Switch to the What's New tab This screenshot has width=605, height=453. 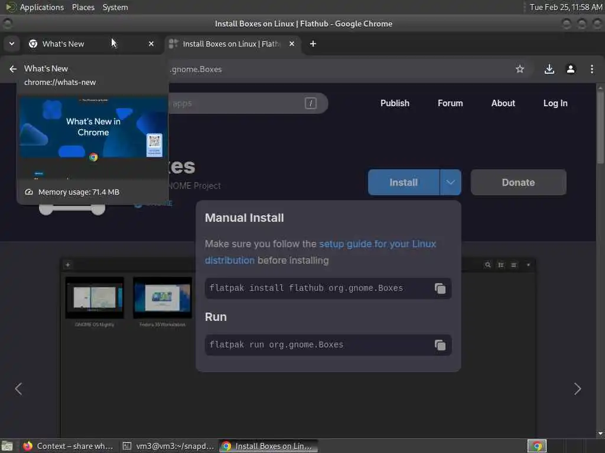[x=92, y=44]
